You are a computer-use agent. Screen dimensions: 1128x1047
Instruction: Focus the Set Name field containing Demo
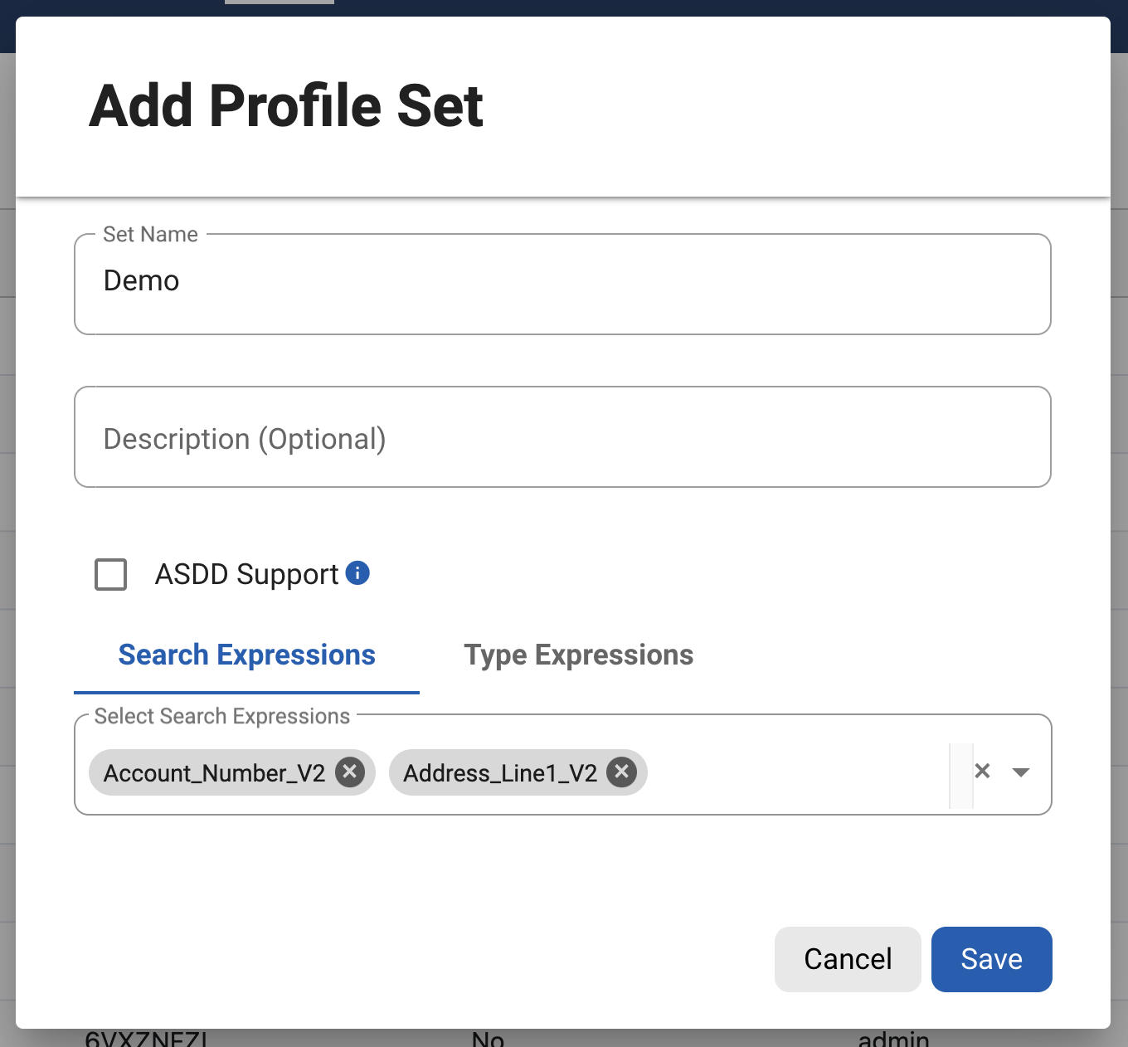[x=562, y=282]
